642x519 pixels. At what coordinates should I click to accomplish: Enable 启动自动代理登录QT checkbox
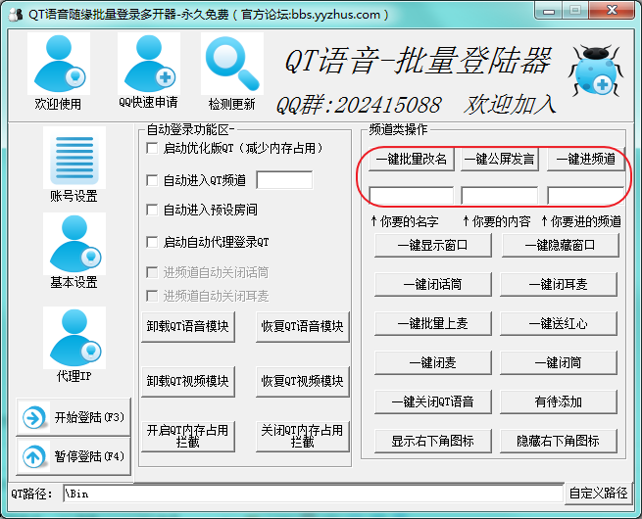point(152,242)
